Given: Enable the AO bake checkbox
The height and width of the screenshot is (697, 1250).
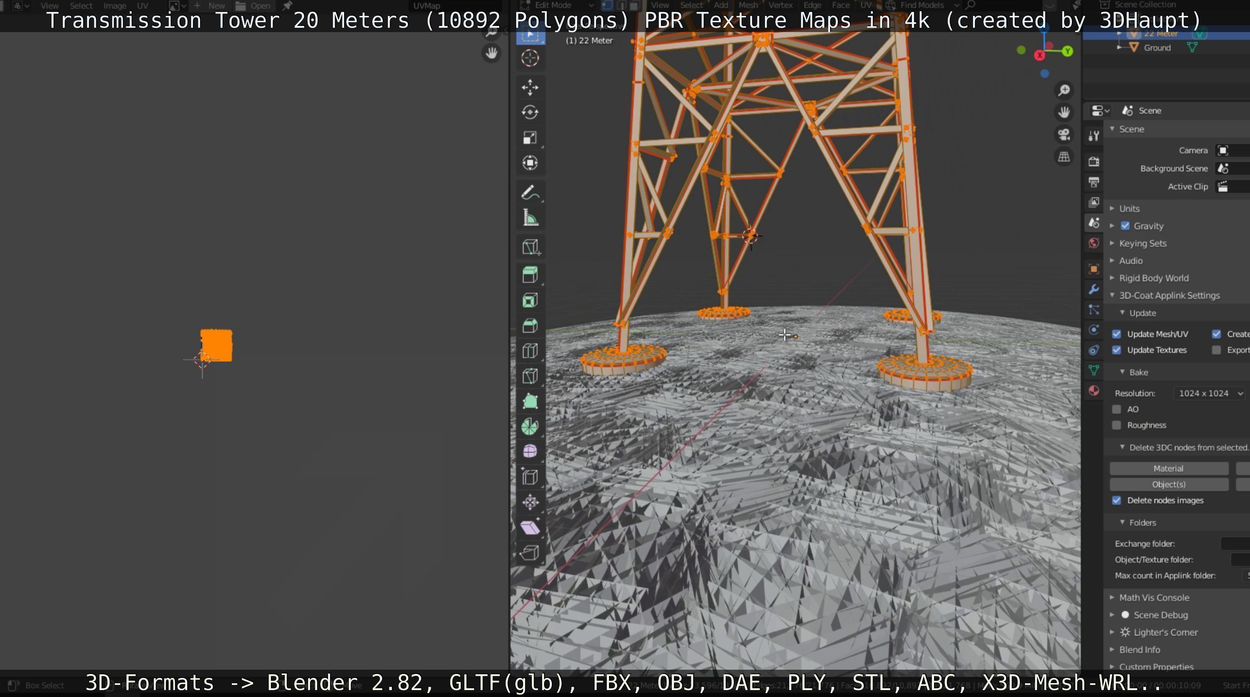Looking at the screenshot, I should click(1117, 409).
